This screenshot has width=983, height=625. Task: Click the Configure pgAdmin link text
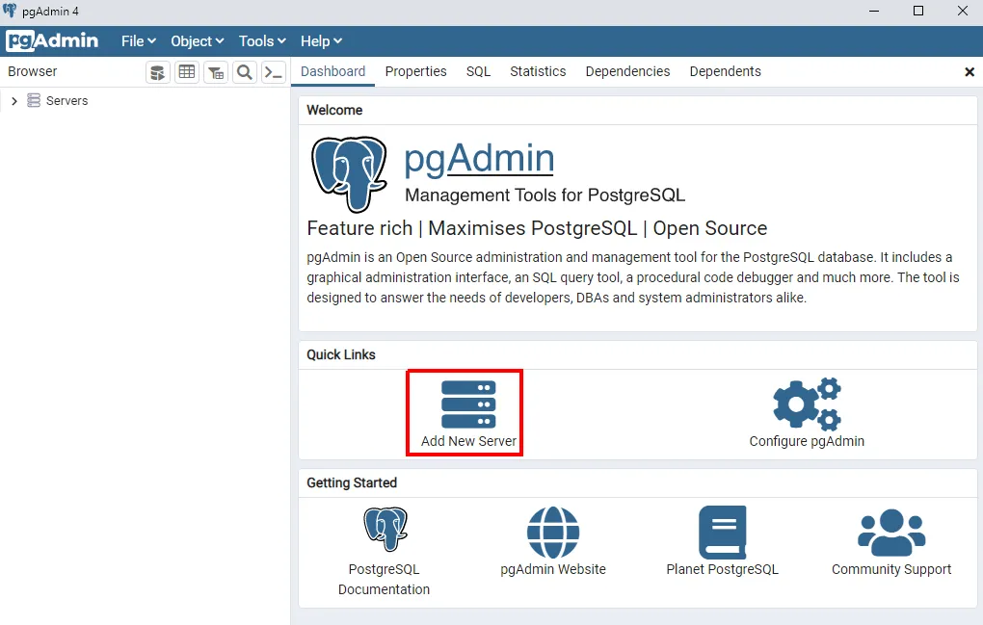(807, 441)
